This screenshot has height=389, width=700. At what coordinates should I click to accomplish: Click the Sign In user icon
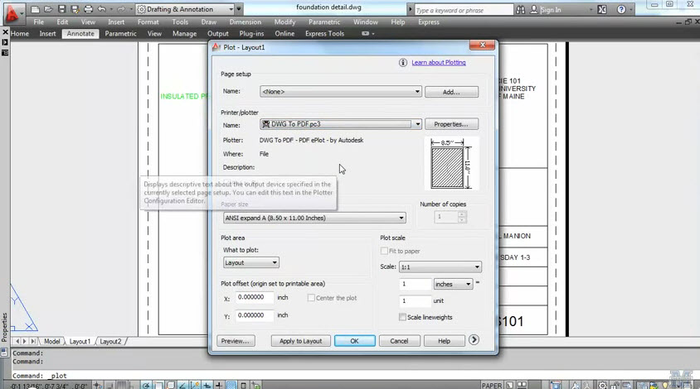(x=534, y=9)
